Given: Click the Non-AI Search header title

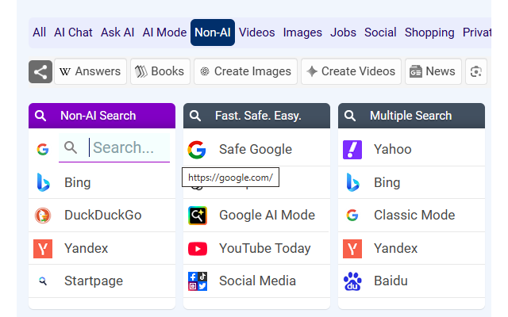Looking at the screenshot, I should (98, 116).
